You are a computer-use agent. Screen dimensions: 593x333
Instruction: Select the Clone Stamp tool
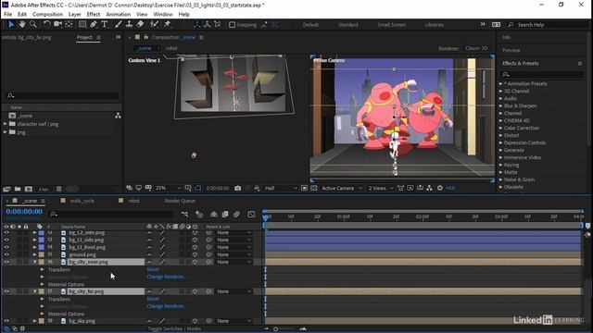pyautogui.click(x=129, y=25)
